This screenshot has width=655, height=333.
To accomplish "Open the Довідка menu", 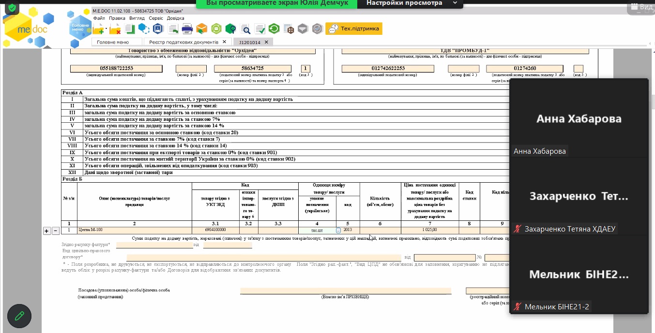I will click(x=175, y=18).
